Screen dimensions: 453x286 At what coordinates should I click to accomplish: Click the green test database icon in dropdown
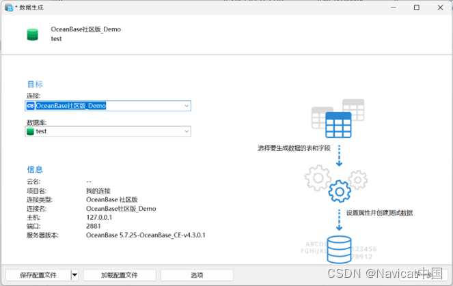coord(30,132)
